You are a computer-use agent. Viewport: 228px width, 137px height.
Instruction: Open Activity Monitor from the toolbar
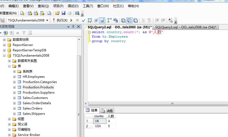pyautogui.click(x=77, y=13)
